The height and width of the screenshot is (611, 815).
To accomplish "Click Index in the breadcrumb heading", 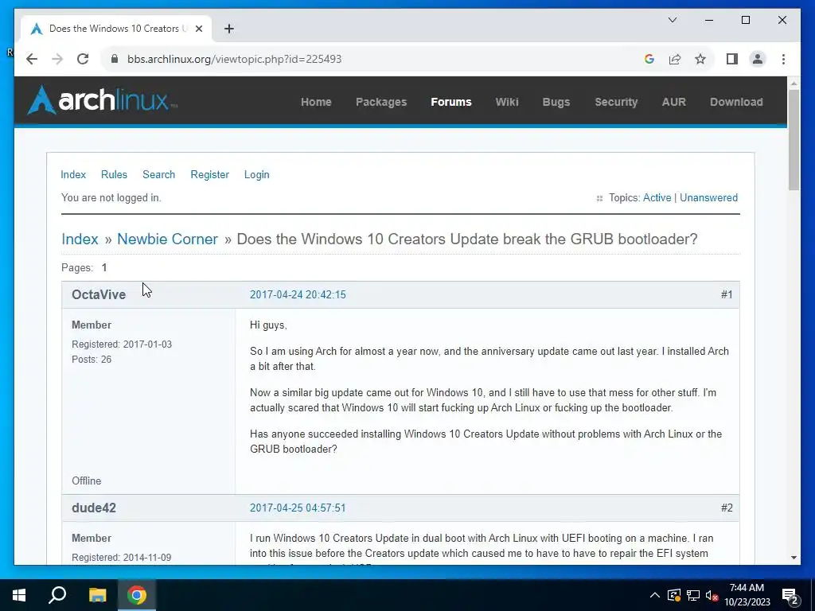I will pos(80,239).
